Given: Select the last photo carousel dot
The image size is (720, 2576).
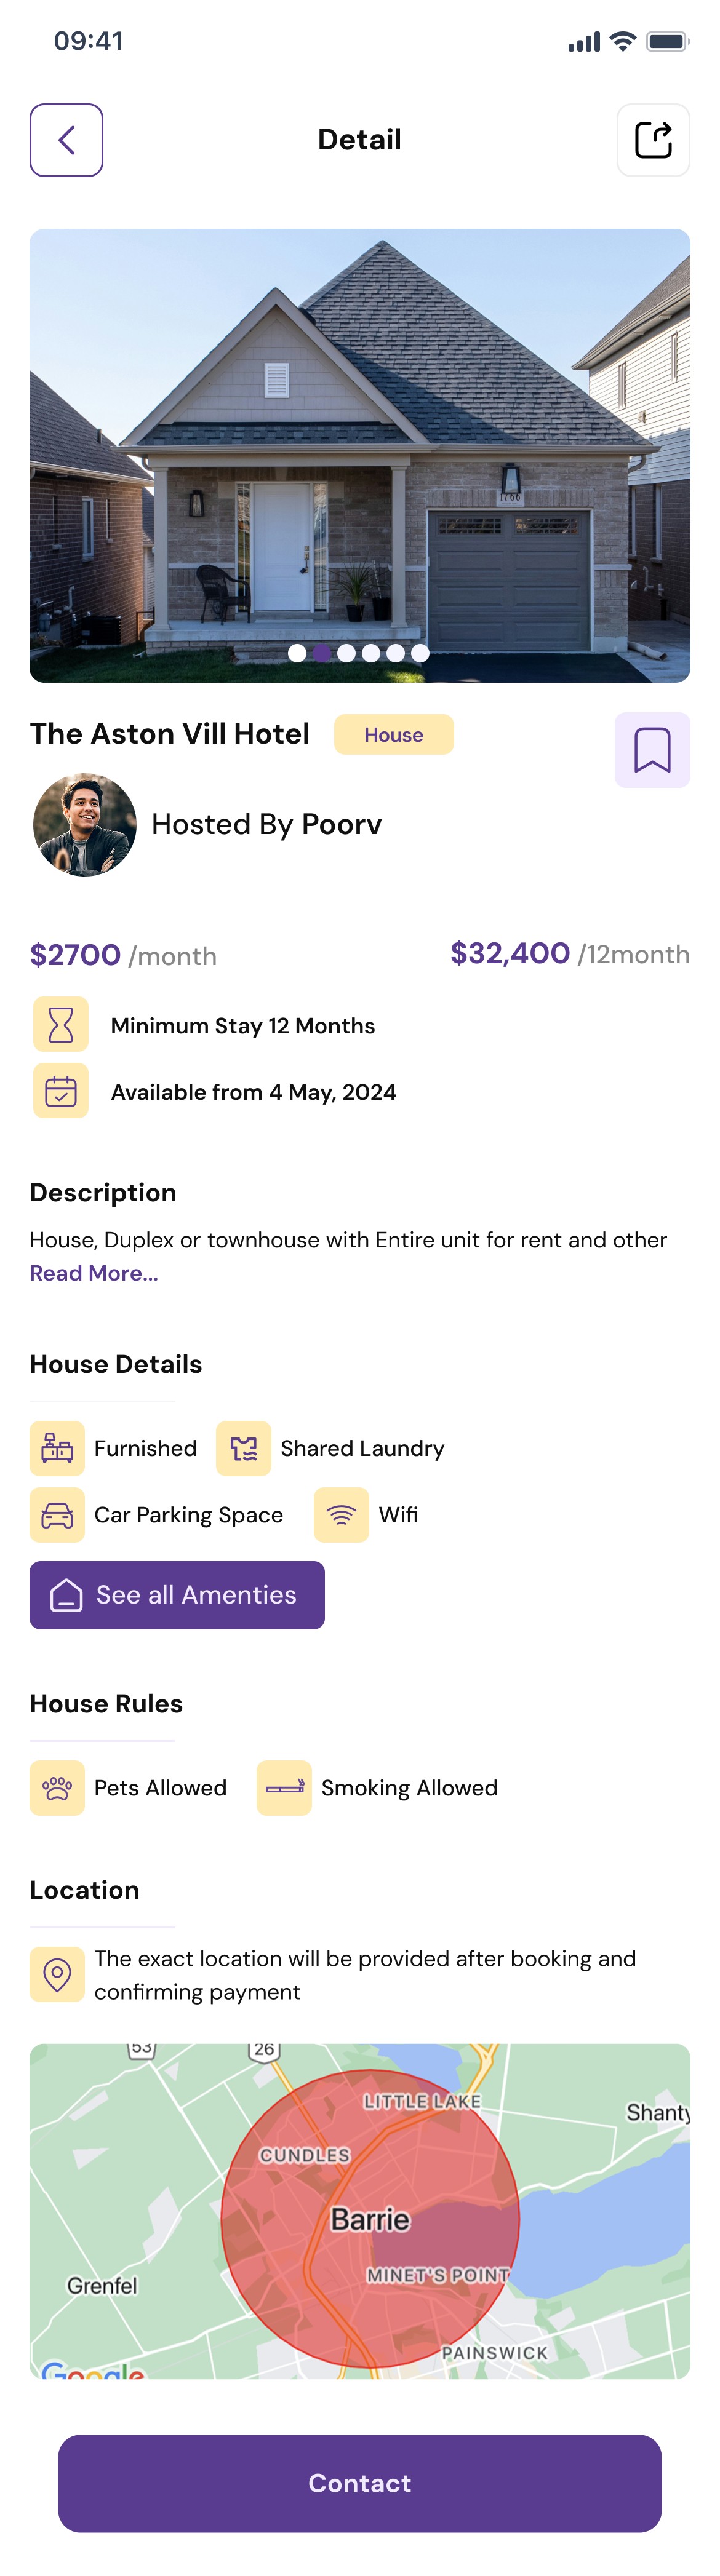Looking at the screenshot, I should coord(420,653).
